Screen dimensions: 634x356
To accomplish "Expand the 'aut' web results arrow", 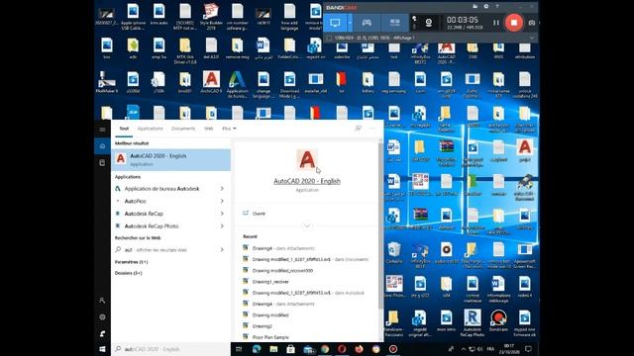I will (222, 250).
